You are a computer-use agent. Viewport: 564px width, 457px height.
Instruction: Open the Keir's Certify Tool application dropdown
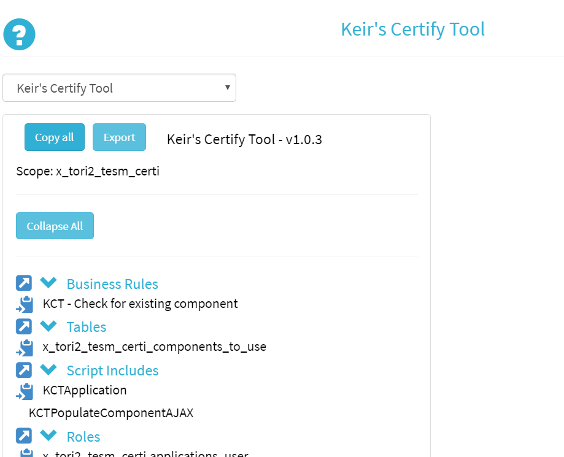[119, 88]
